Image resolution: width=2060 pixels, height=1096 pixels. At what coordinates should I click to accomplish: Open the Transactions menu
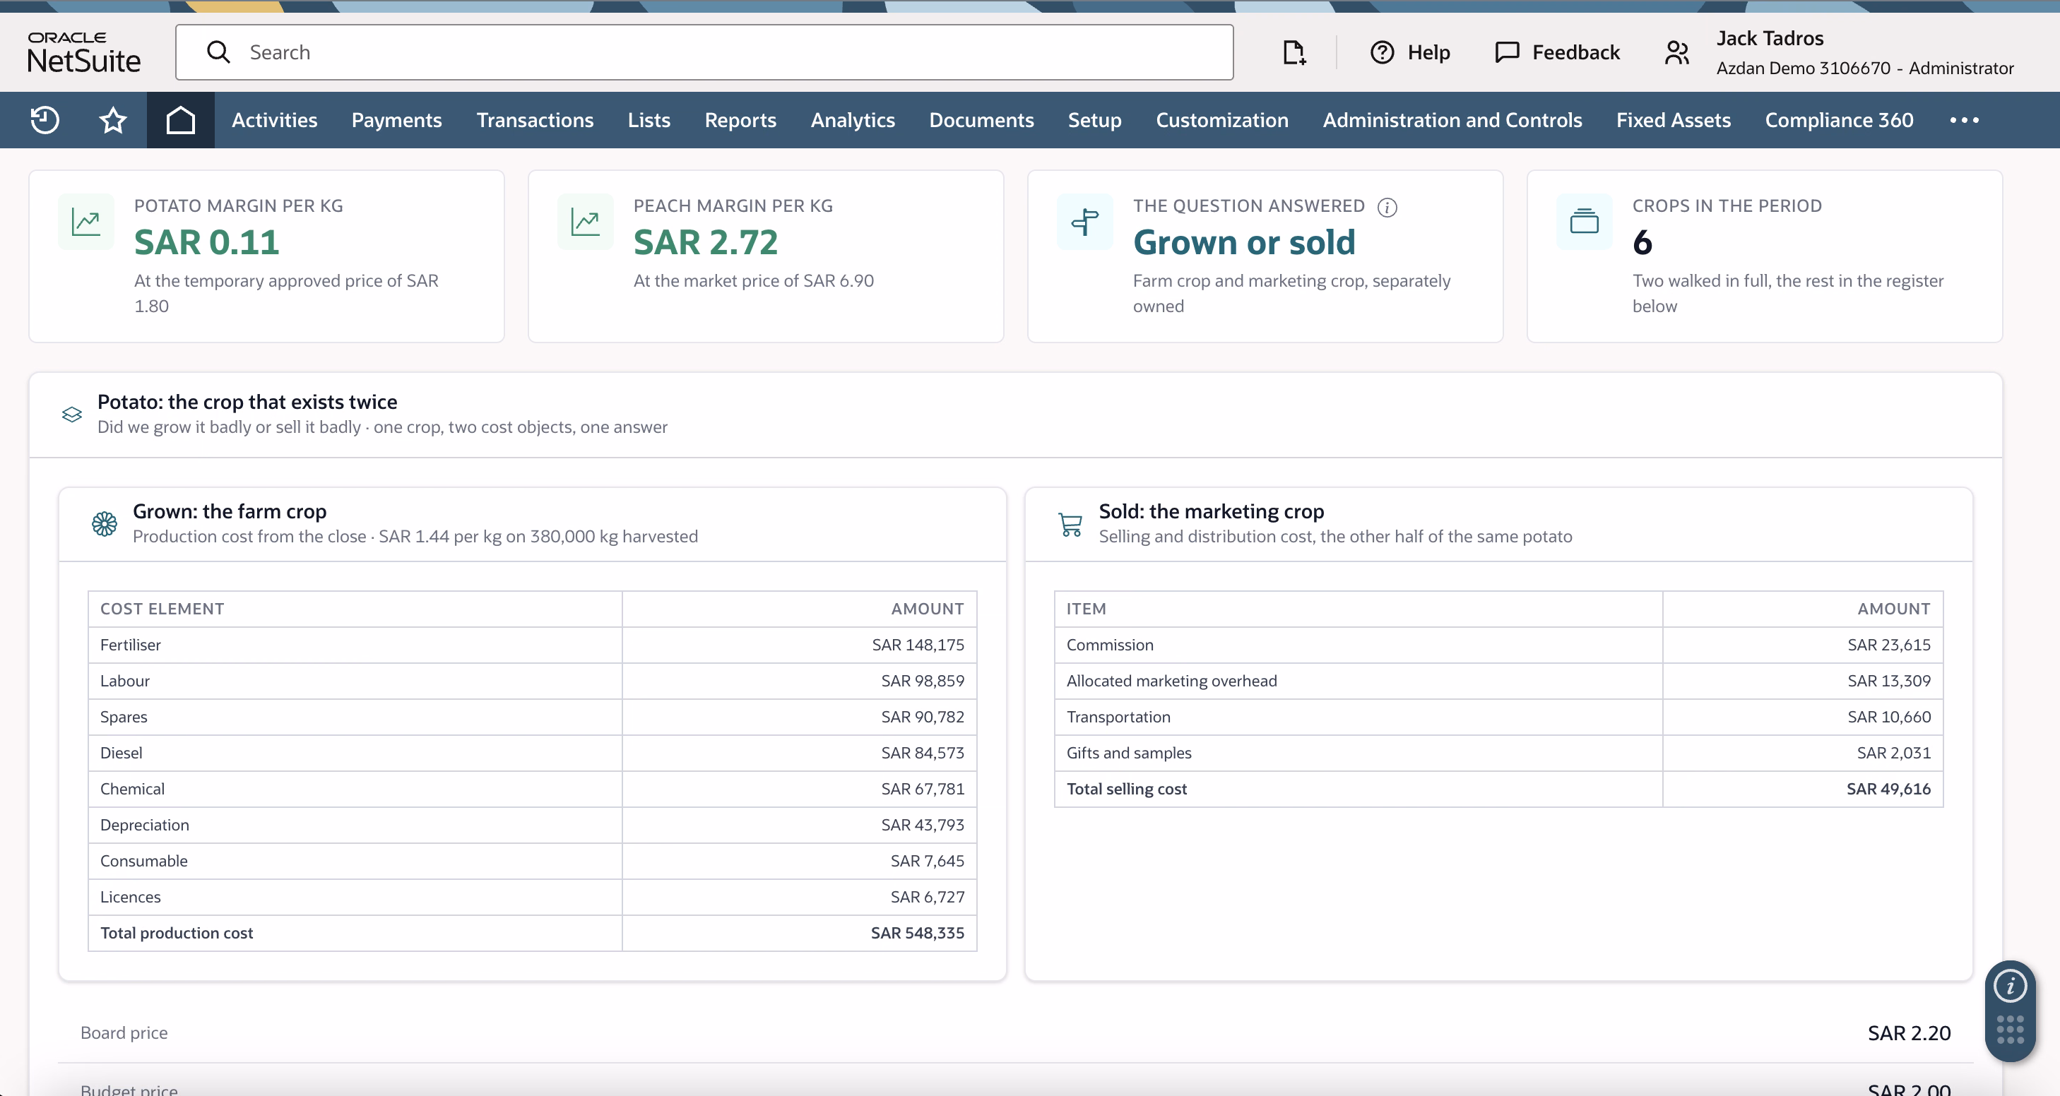[x=535, y=120]
